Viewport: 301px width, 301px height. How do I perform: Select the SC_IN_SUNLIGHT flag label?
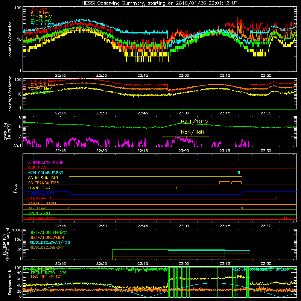[x=43, y=178]
